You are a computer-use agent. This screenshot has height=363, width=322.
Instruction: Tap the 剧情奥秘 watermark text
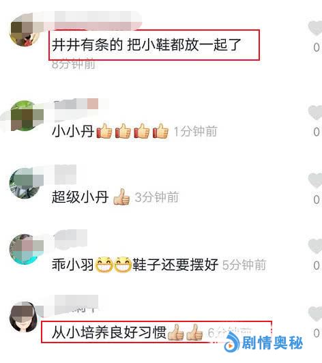click(272, 343)
